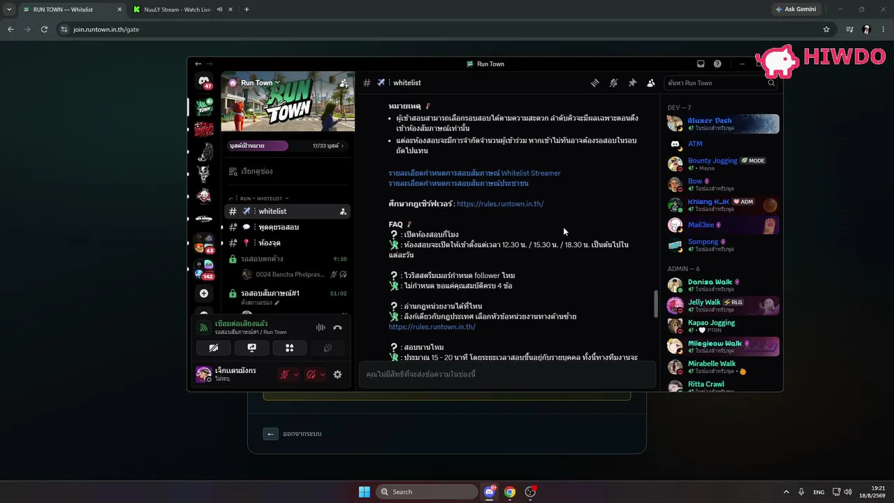
Task: Open member Aluxer Dash profile
Action: click(x=723, y=124)
